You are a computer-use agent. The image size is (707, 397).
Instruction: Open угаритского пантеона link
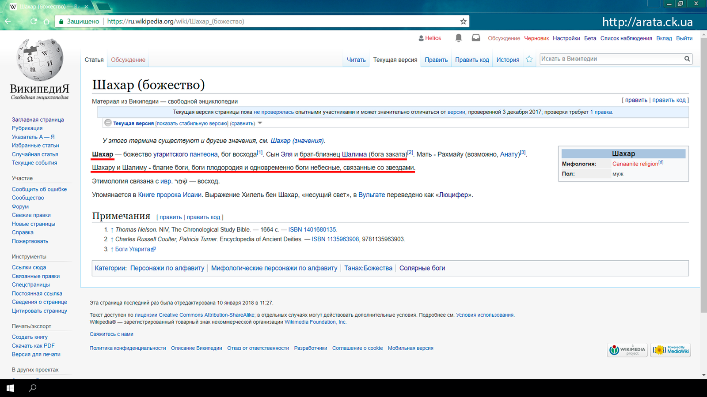(186, 154)
